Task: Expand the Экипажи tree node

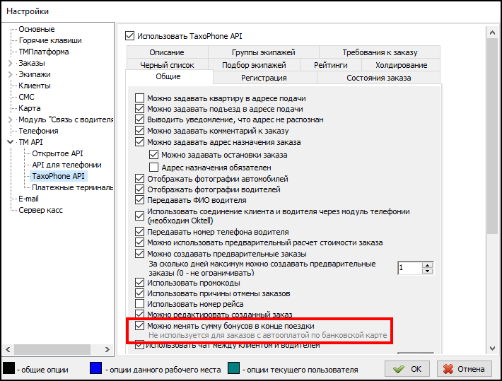Action: [x=10, y=74]
